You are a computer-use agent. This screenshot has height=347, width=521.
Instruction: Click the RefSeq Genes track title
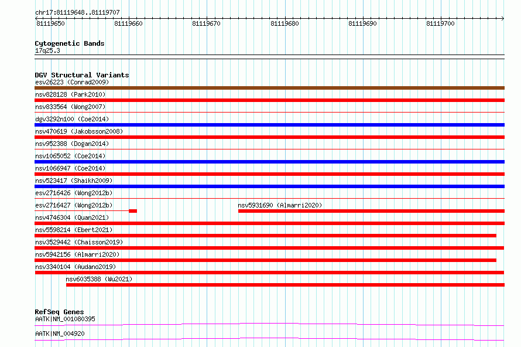59,312
